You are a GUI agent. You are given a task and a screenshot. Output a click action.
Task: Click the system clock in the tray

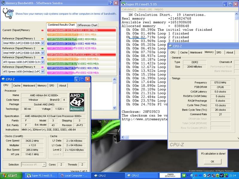pyautogui.click(x=232, y=175)
